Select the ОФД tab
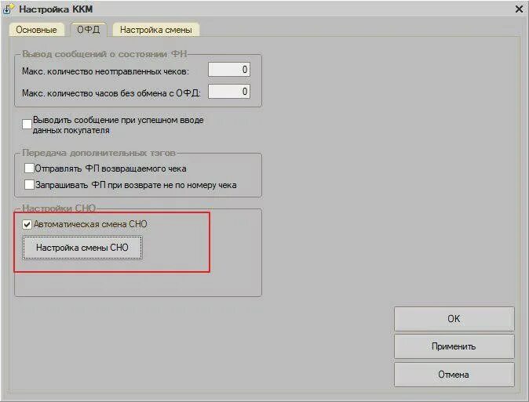Image resolution: width=529 pixels, height=402 pixels. coord(89,30)
